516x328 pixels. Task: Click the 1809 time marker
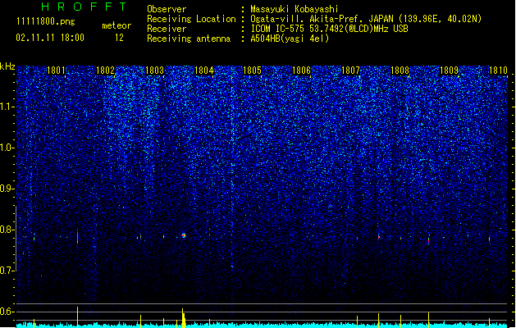[449, 71]
